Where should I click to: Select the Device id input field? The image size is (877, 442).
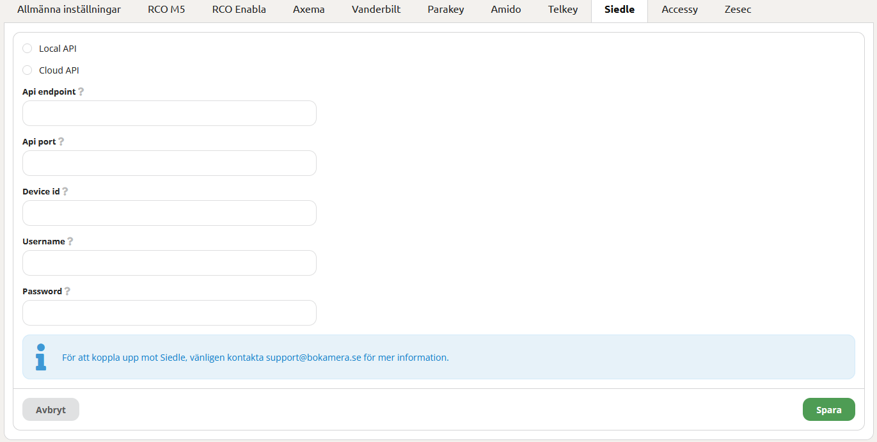170,213
